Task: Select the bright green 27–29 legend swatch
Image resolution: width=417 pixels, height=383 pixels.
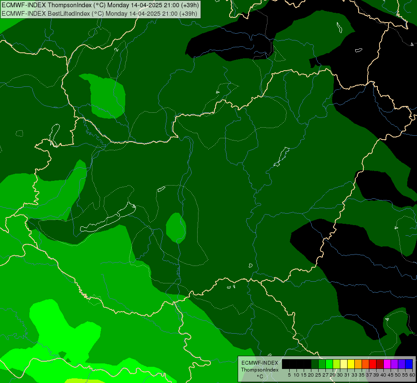Action: pos(329,364)
